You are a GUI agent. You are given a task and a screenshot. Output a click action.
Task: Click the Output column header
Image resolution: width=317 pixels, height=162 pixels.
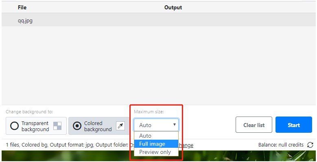click(x=173, y=7)
